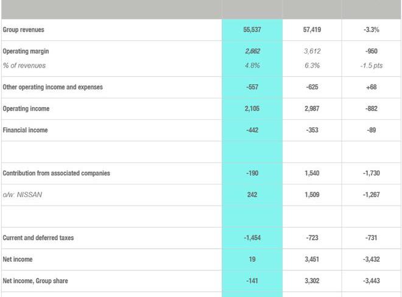The width and height of the screenshot is (402, 297).
Task: Click the Financial income row label
Action: coord(26,130)
